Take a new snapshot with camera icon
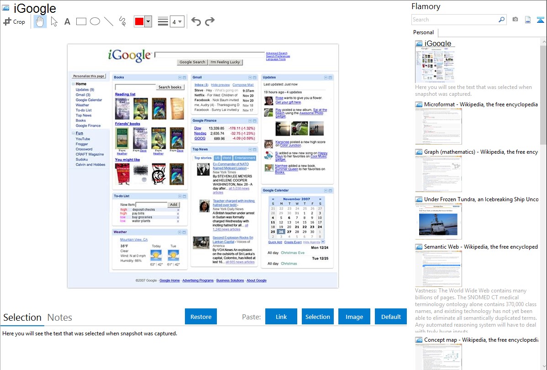This screenshot has height=370, width=547. [515, 20]
